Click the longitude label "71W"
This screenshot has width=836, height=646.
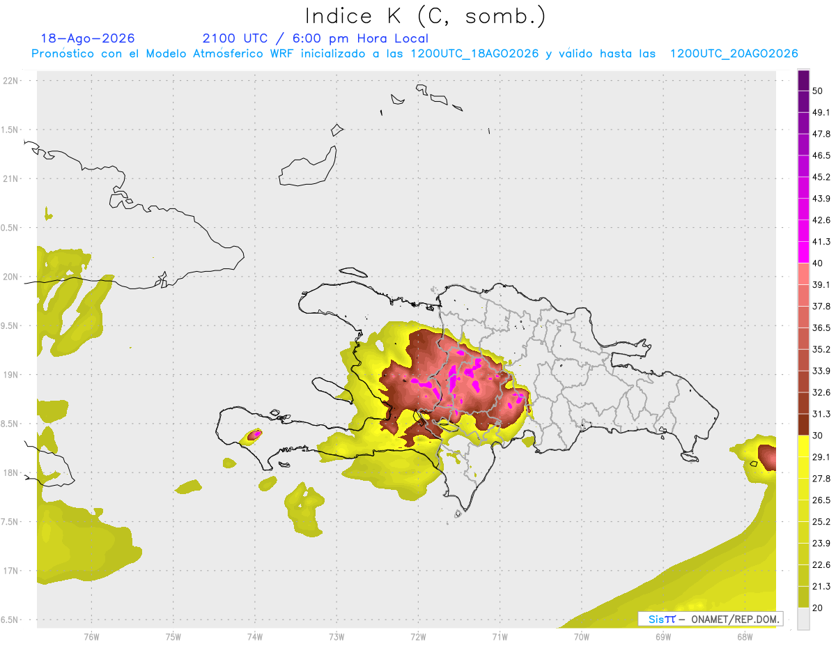500,637
